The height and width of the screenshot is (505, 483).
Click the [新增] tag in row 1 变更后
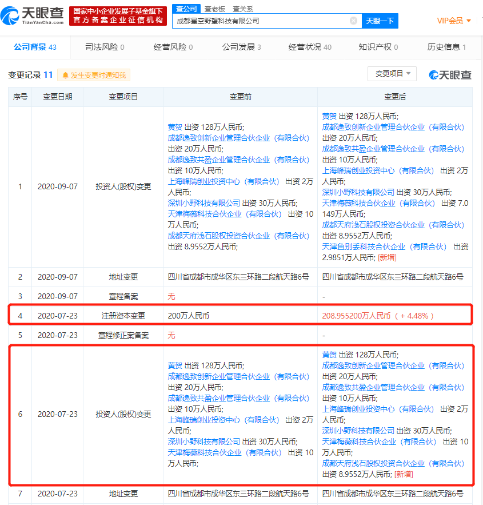tap(387, 258)
